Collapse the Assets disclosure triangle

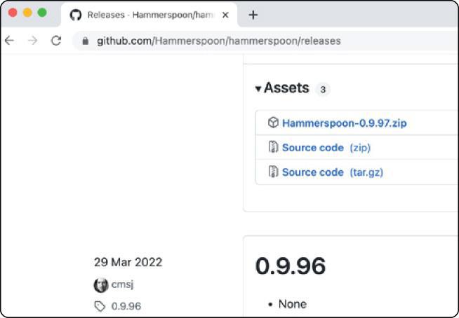coord(258,88)
